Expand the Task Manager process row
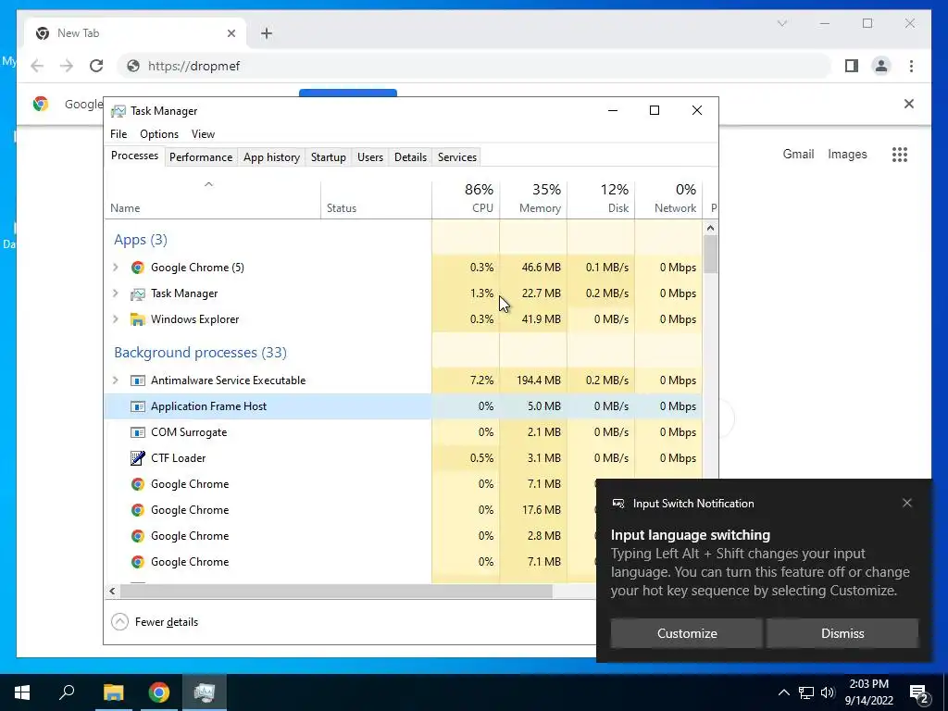Screen dimensions: 948x711 coord(116,293)
